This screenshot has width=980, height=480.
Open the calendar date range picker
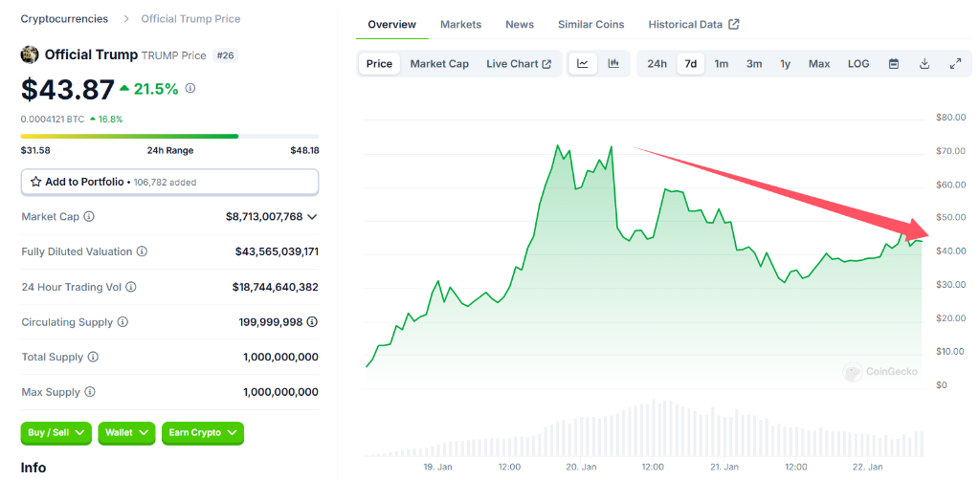894,64
